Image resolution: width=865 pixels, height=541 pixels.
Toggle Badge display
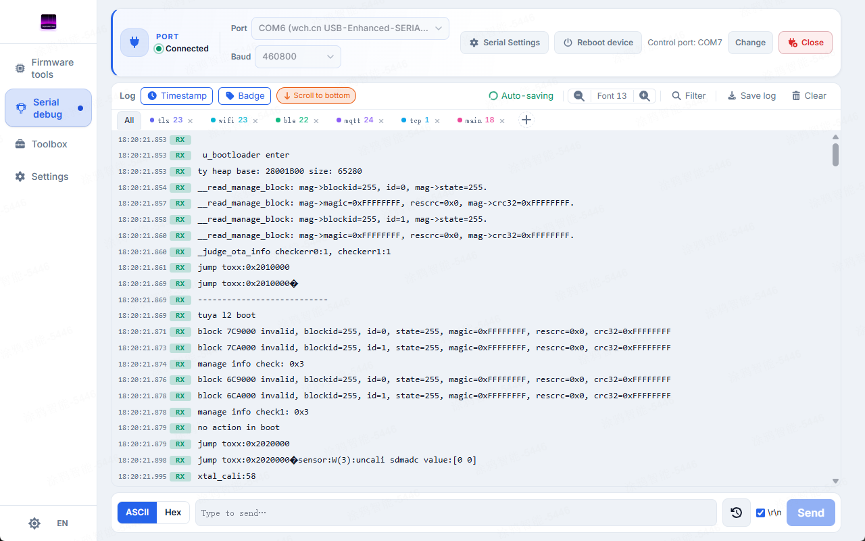point(245,96)
